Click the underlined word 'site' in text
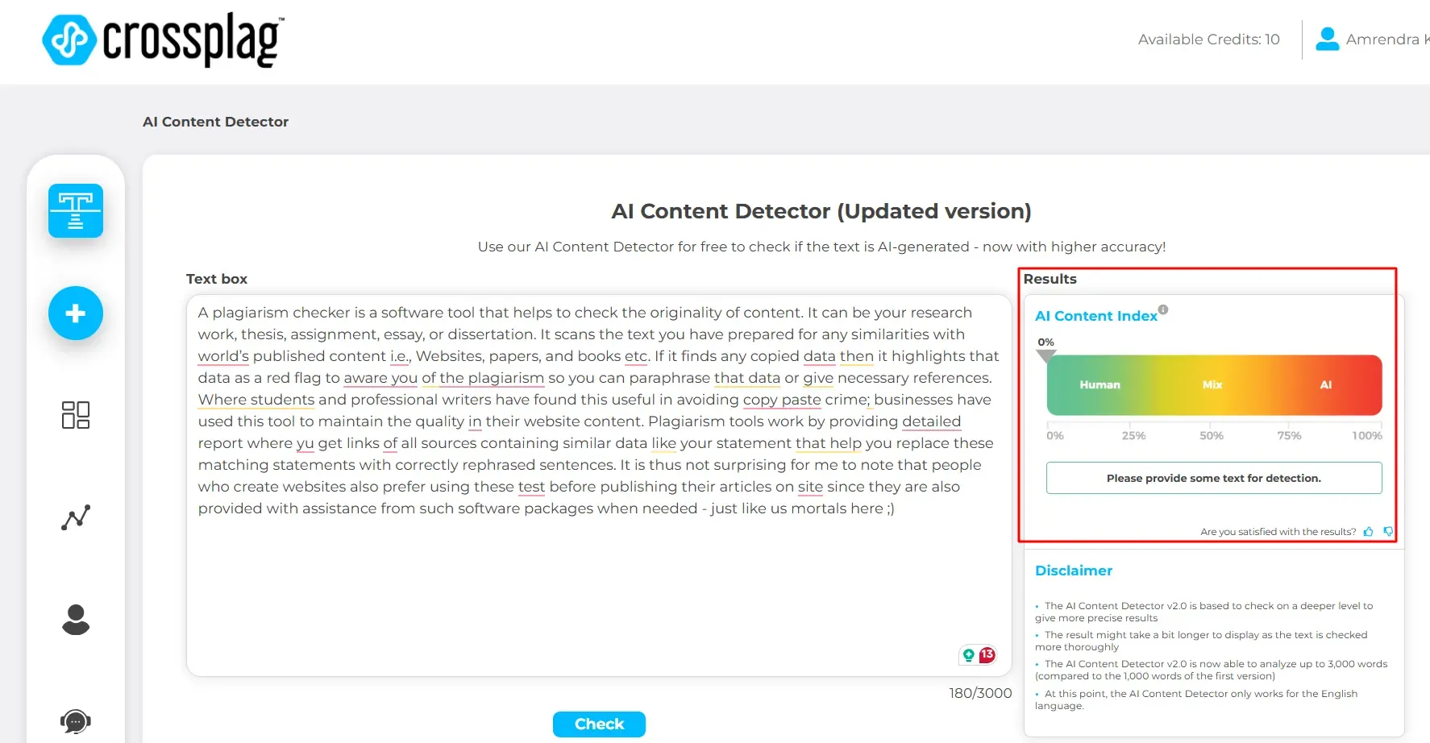 coord(810,487)
